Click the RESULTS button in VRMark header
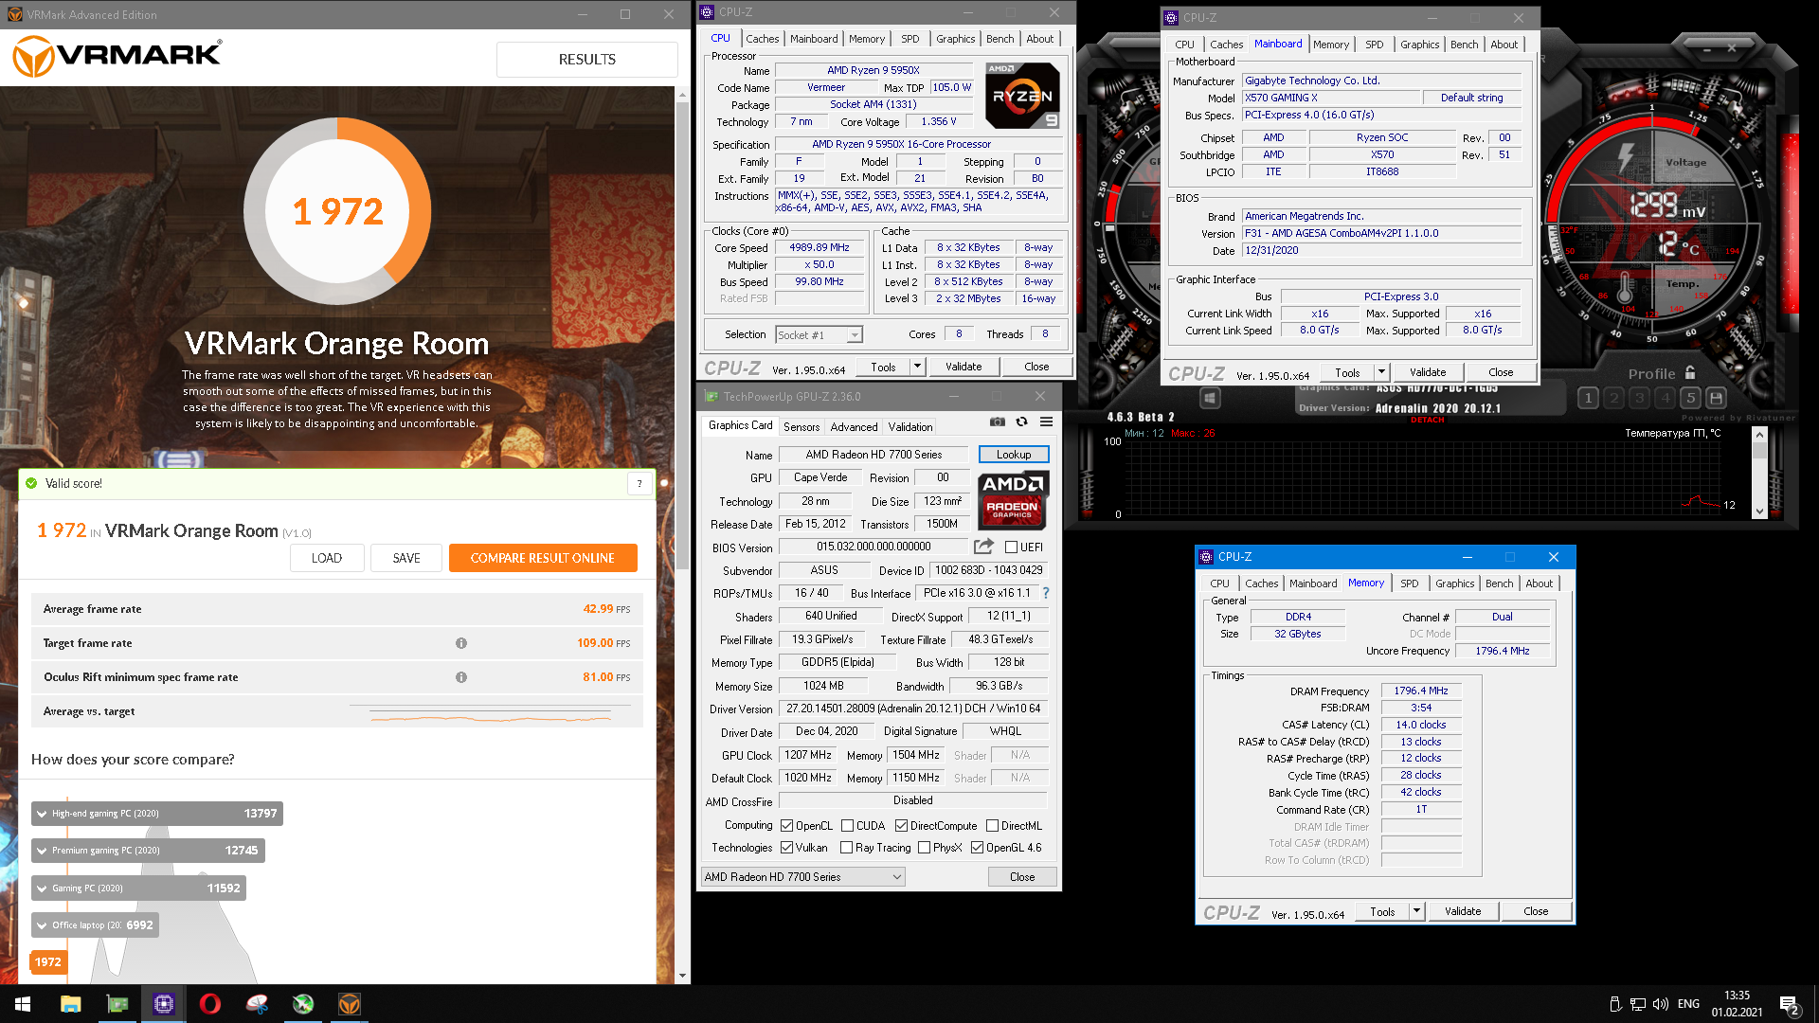This screenshot has width=1819, height=1023. pos(587,59)
